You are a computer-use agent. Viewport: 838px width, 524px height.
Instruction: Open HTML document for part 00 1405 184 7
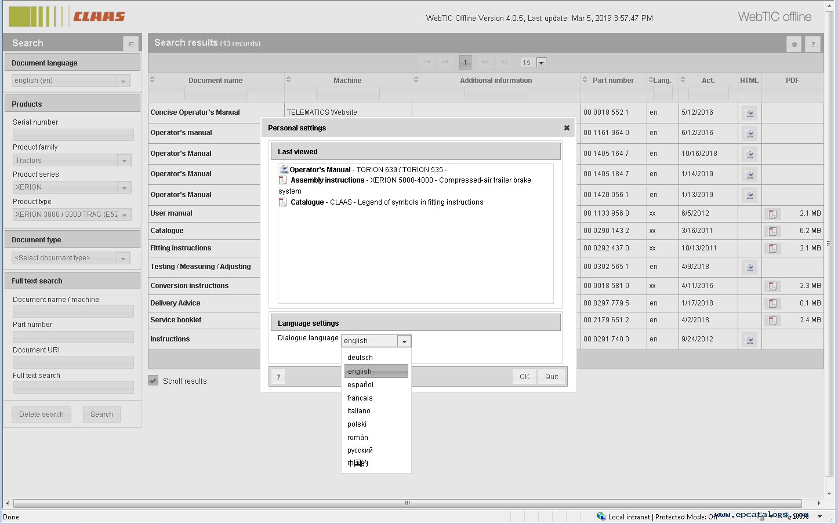click(749, 174)
